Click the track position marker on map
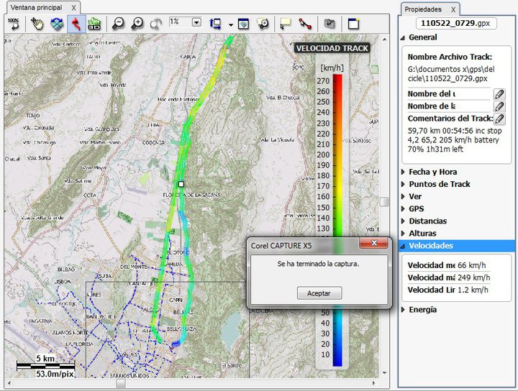 click(181, 185)
